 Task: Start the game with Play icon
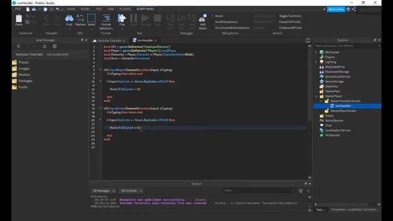122,18
